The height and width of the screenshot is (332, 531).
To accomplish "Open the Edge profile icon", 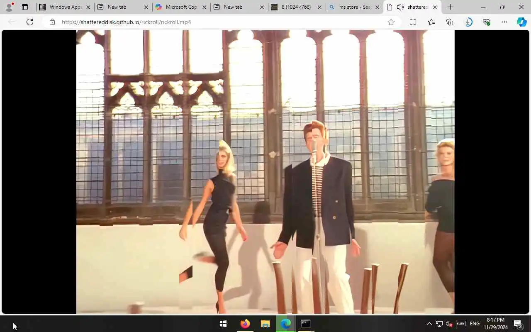I will pyautogui.click(x=9, y=7).
